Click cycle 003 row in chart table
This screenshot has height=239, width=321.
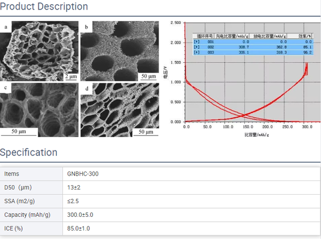tap(253, 53)
